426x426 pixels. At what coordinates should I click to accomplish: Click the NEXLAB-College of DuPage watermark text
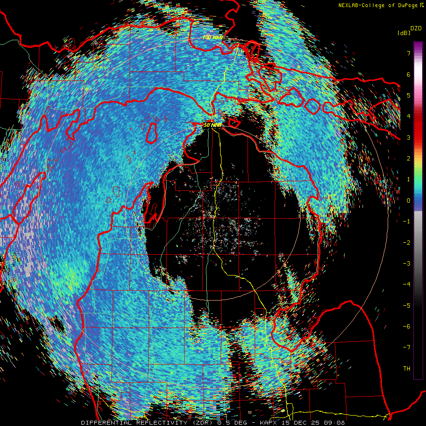[379, 5]
